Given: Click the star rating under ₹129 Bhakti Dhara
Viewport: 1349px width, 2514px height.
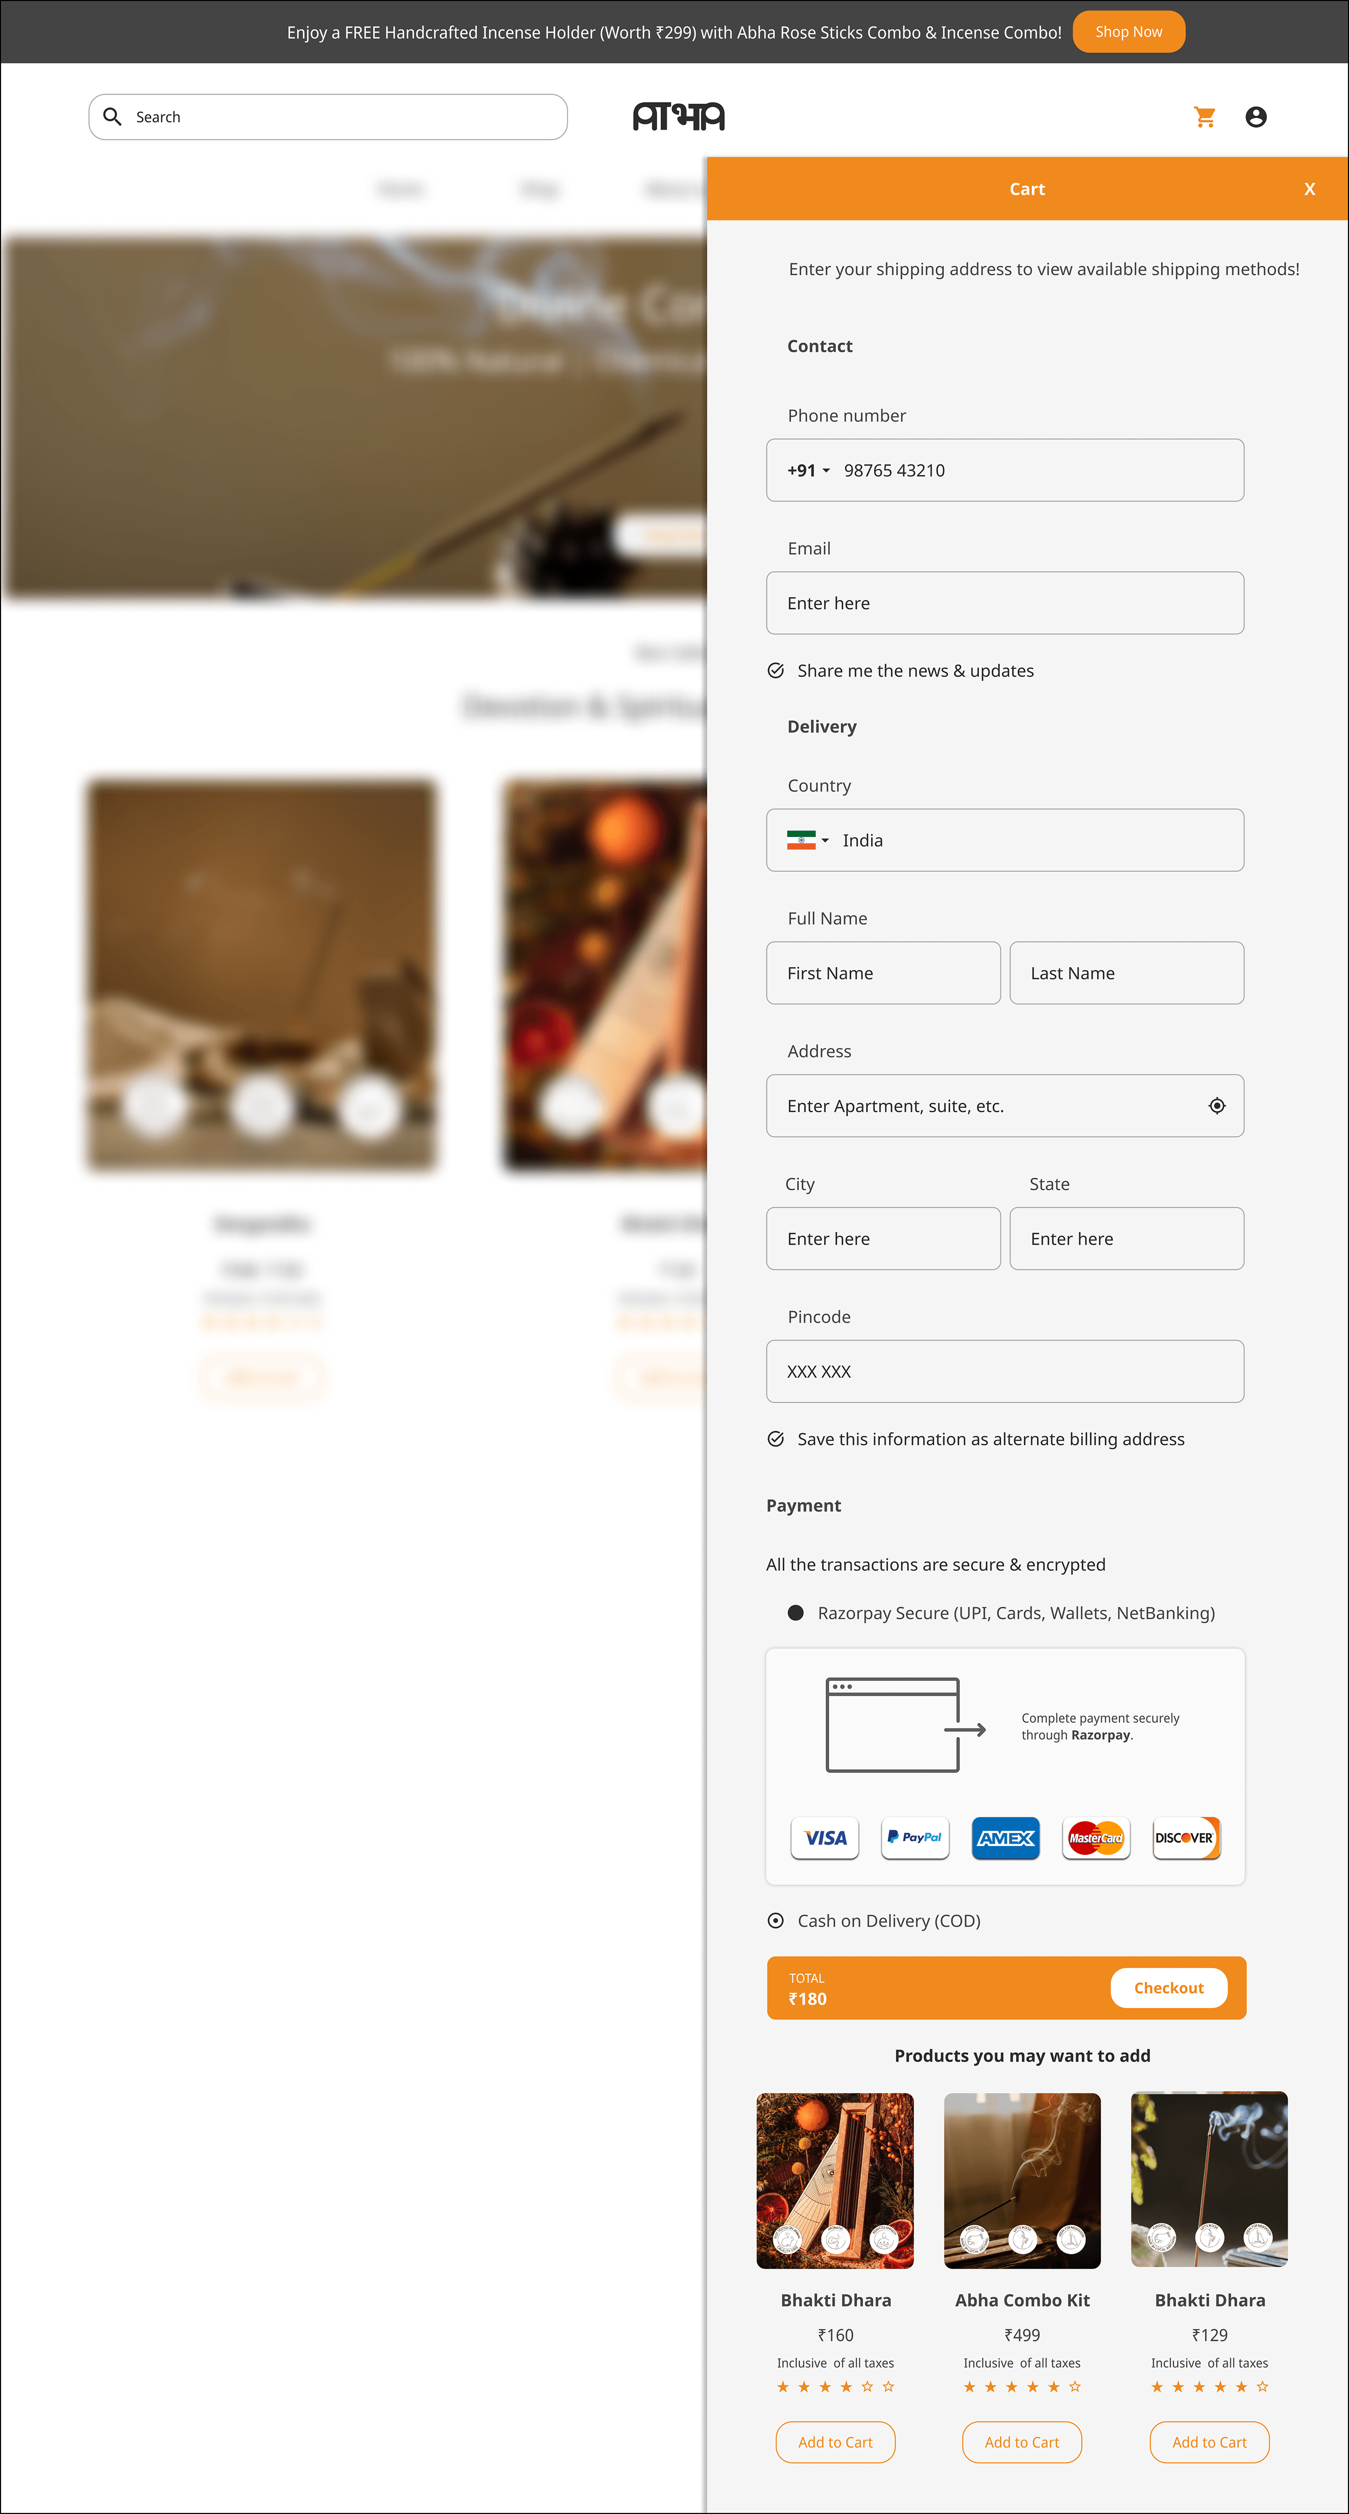Looking at the screenshot, I should click(1209, 2387).
